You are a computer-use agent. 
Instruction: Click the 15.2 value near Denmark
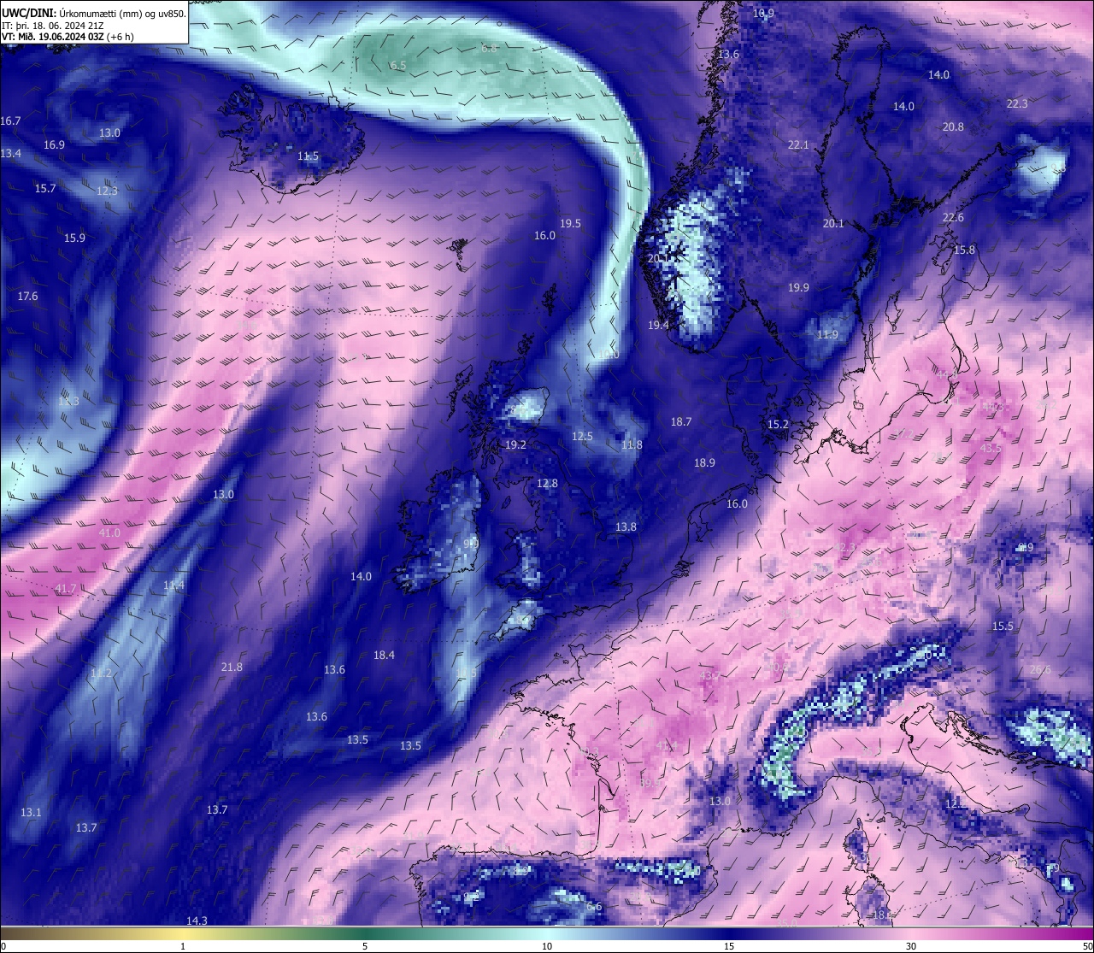click(778, 424)
